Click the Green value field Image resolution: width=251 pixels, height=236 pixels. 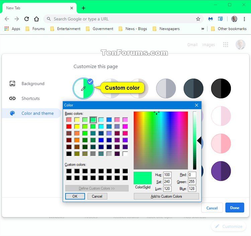192,181
